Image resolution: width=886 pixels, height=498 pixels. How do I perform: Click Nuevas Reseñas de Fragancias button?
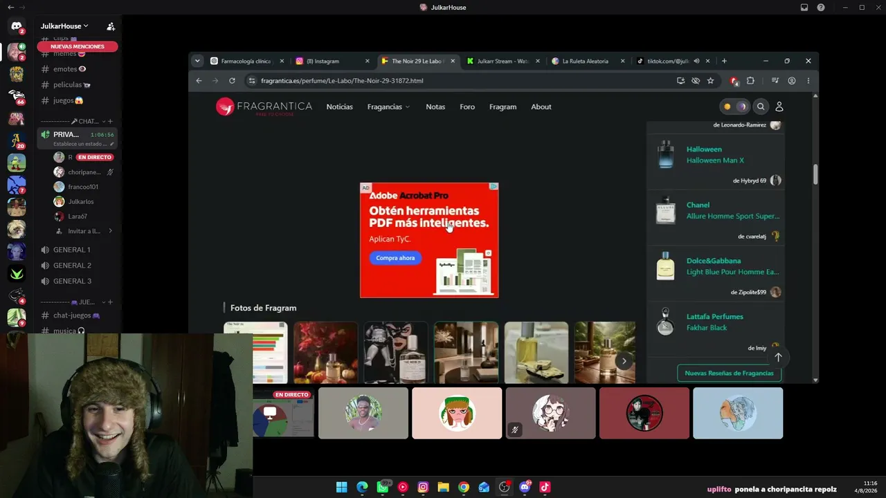coord(729,373)
